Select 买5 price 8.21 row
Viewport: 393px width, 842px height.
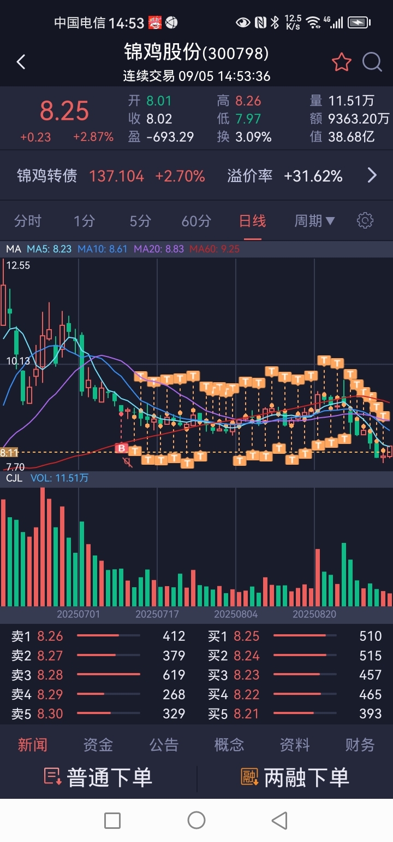[295, 714]
